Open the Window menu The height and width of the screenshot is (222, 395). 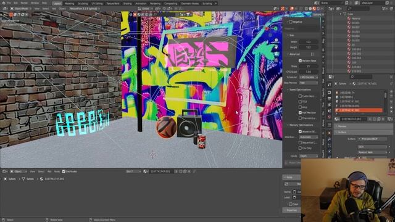[35, 3]
